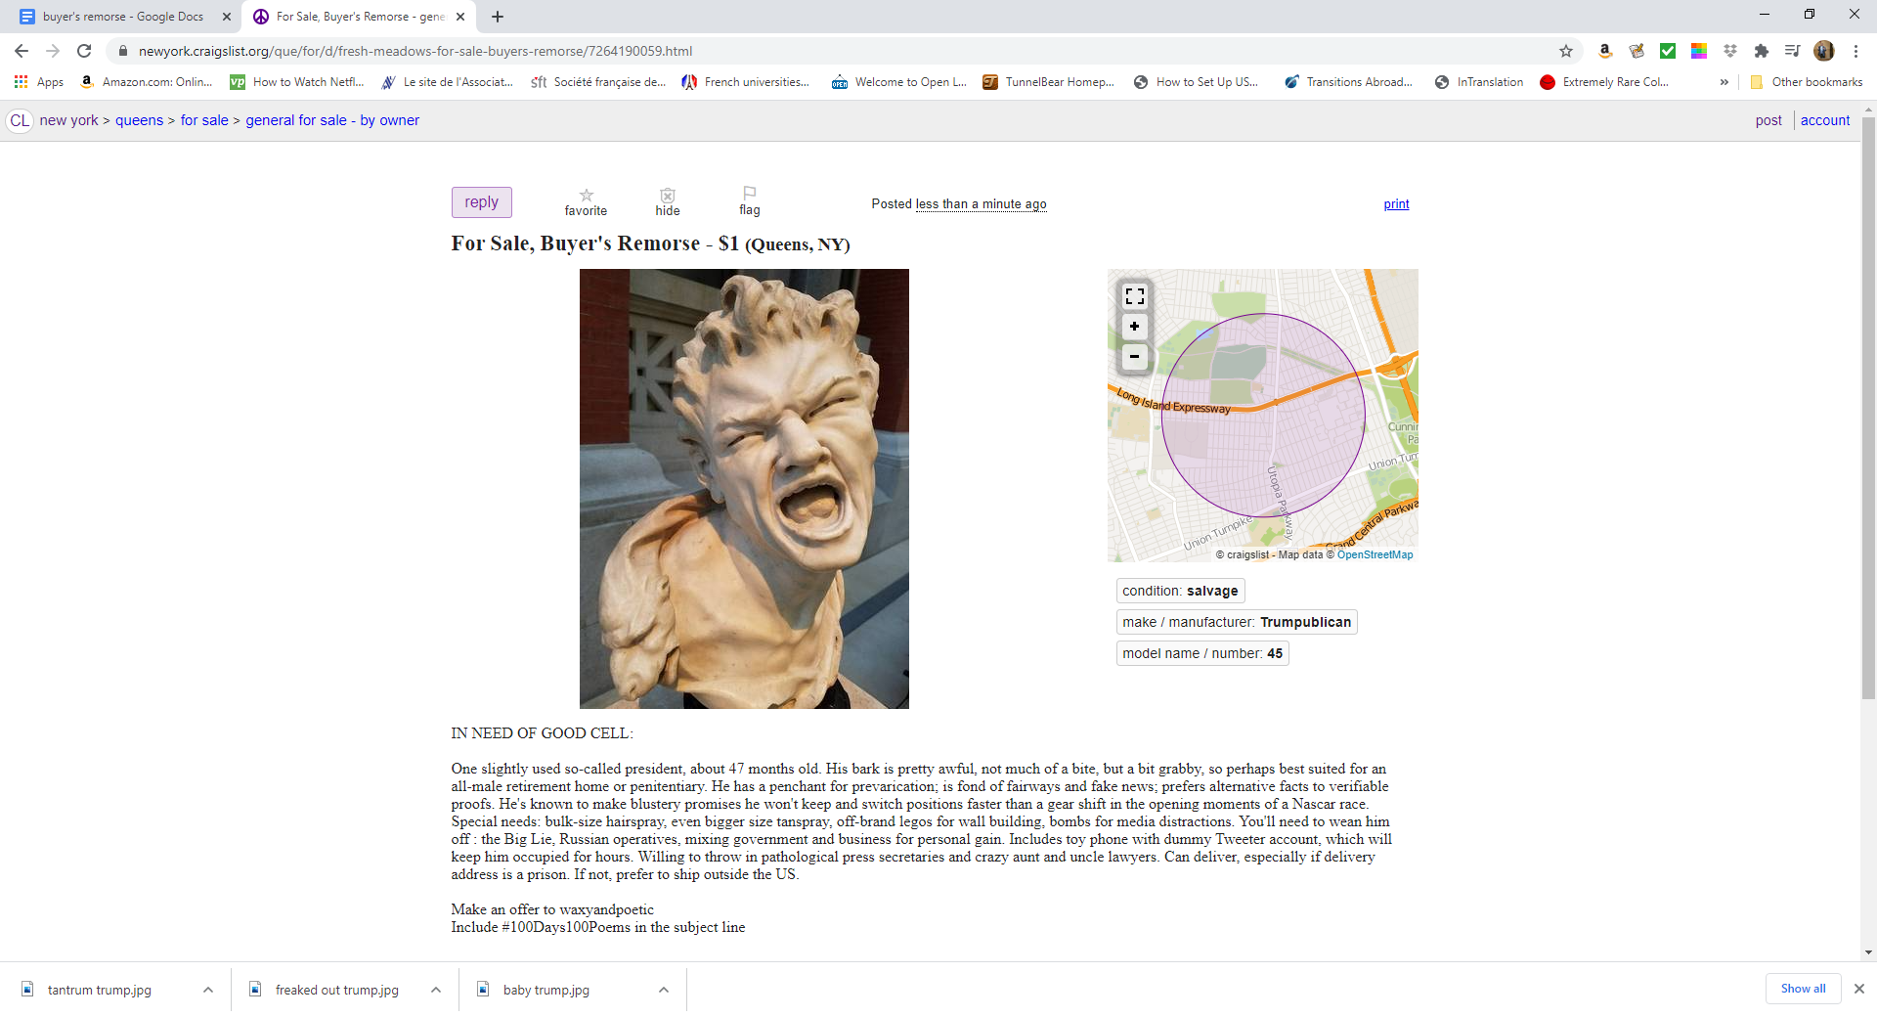
Task: Zoom out on the map
Action: [1134, 357]
